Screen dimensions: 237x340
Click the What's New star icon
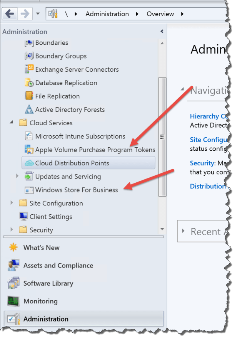(14, 247)
